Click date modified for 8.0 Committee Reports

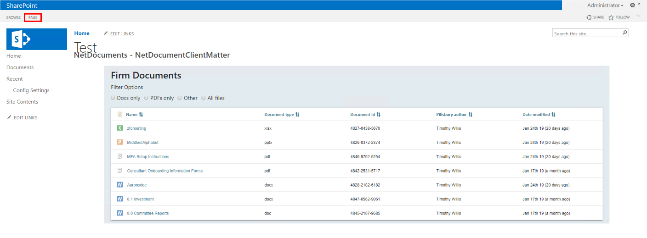click(546, 214)
